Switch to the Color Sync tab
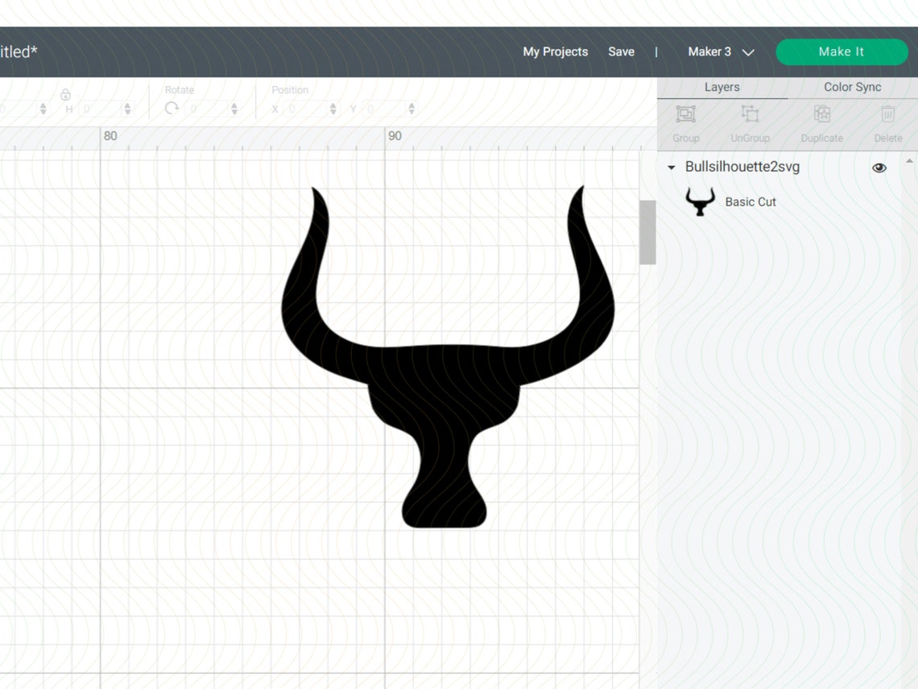This screenshot has height=689, width=918. (853, 87)
